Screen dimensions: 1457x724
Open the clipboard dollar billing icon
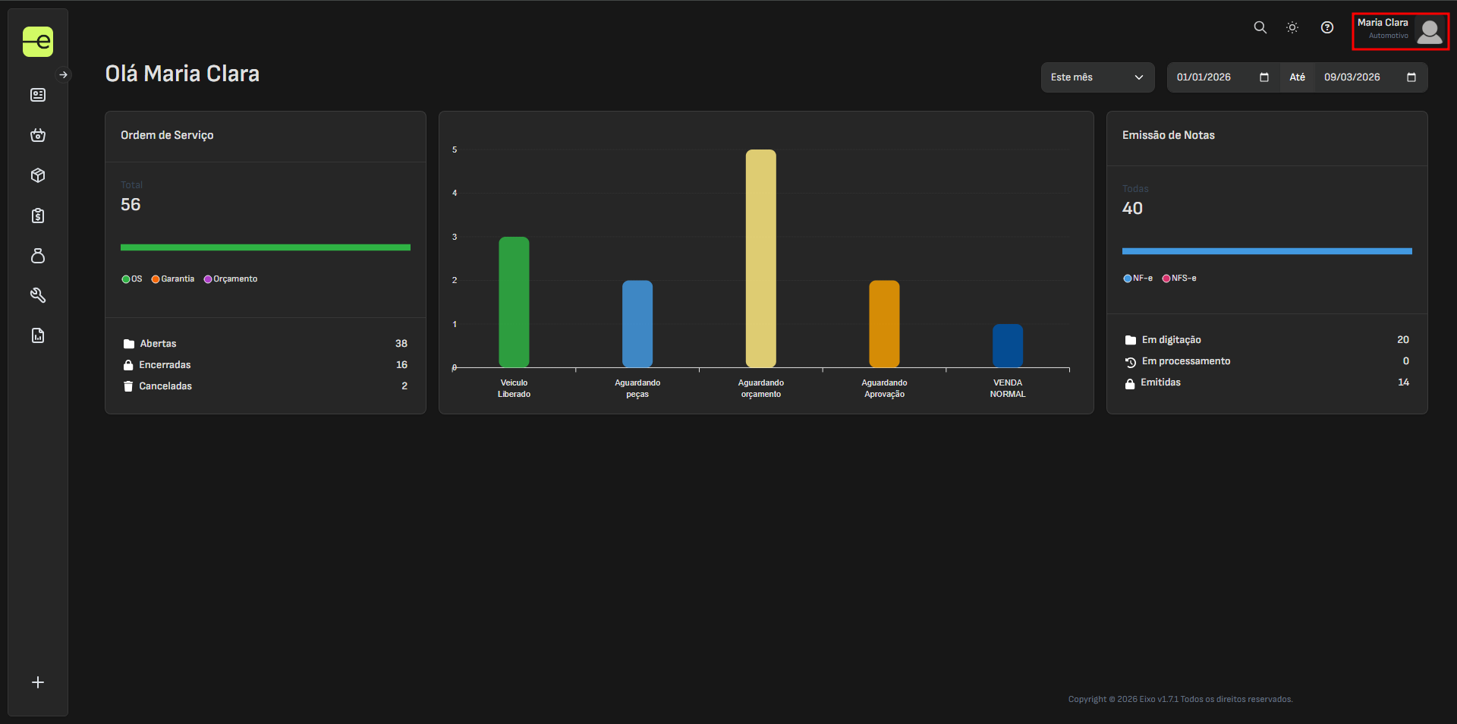point(38,216)
